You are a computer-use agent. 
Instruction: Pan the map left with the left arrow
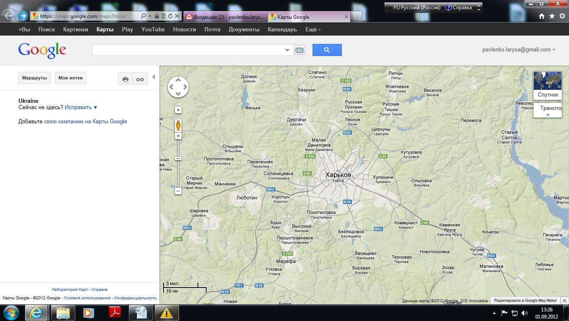tap(171, 87)
